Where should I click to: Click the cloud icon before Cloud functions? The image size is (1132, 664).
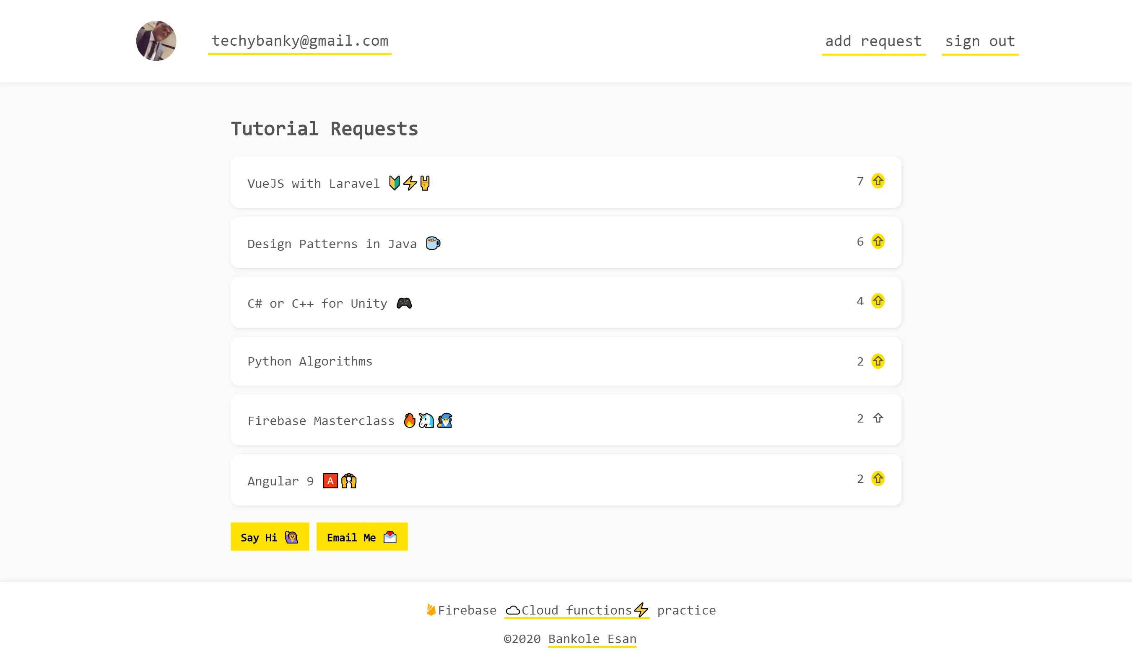coord(512,610)
